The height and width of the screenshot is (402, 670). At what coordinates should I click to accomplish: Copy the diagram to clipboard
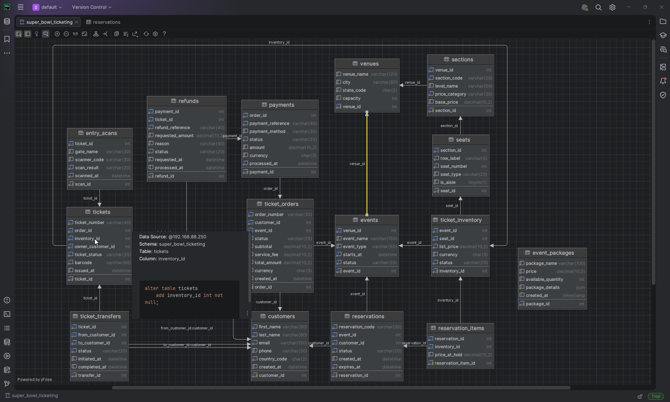point(117,34)
